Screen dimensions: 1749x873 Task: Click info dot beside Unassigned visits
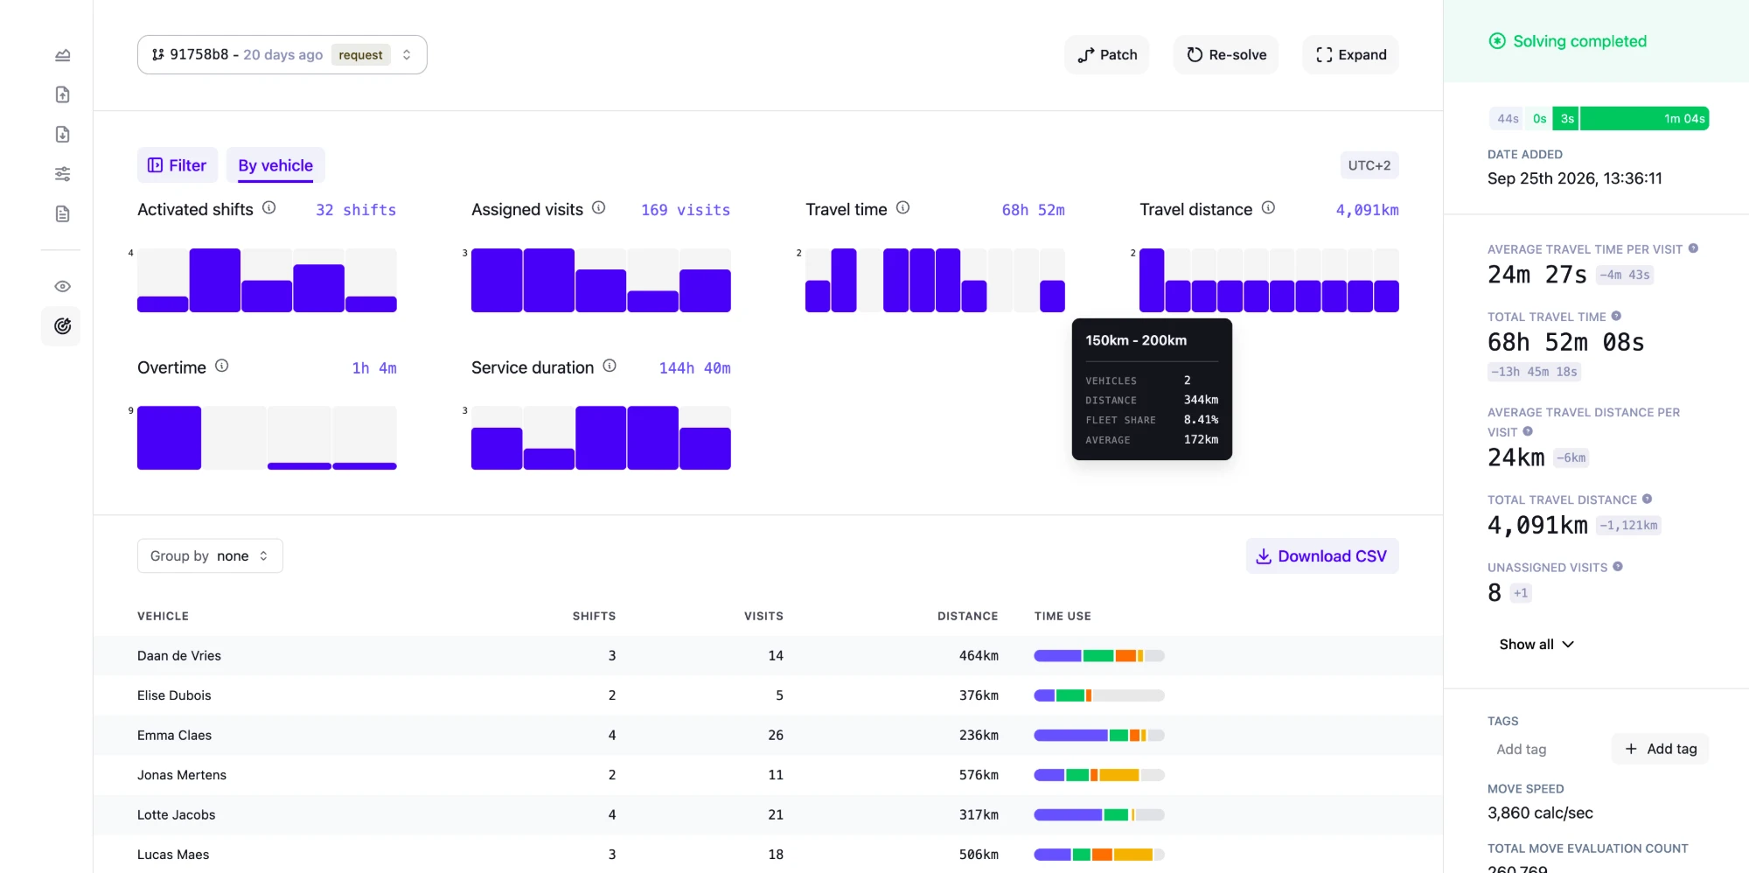point(1618,566)
